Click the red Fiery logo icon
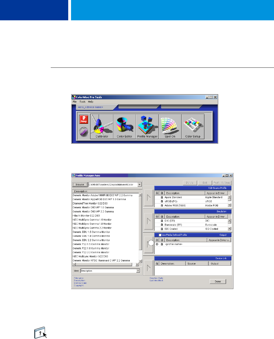 tap(84, 120)
